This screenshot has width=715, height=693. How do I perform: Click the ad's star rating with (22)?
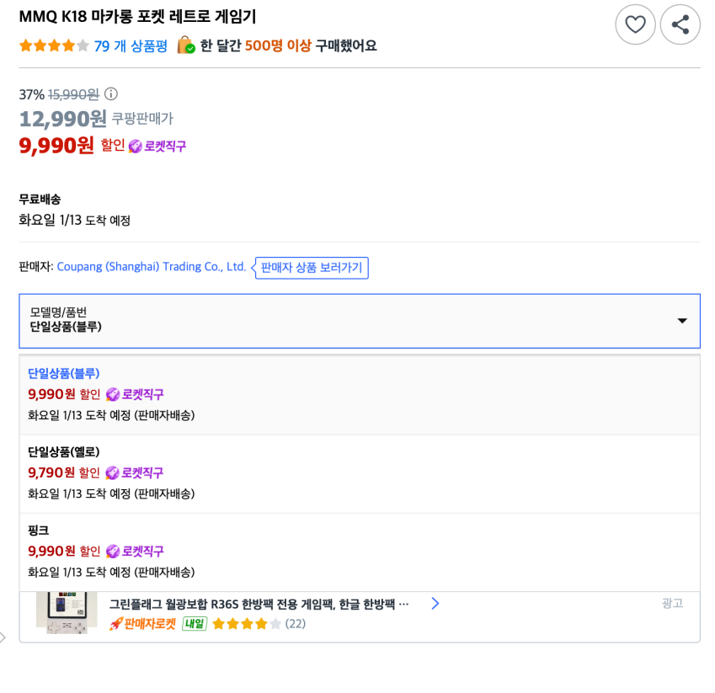pyautogui.click(x=258, y=624)
